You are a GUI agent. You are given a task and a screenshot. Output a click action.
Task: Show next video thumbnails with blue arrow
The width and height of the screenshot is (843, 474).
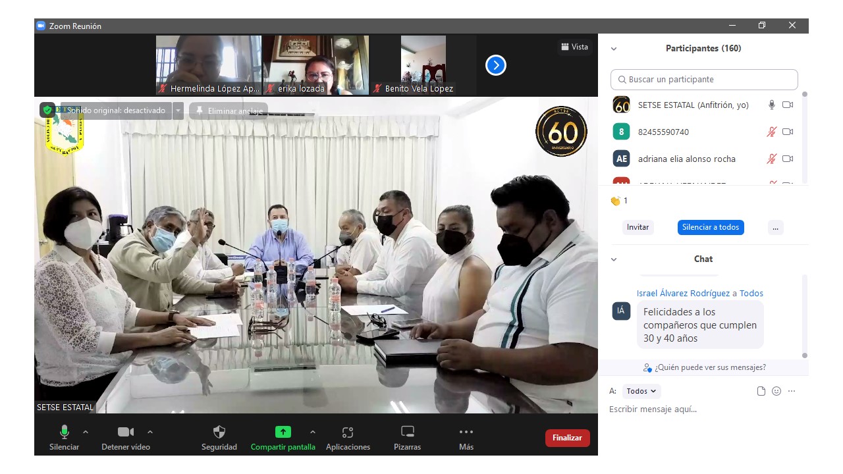[496, 65]
